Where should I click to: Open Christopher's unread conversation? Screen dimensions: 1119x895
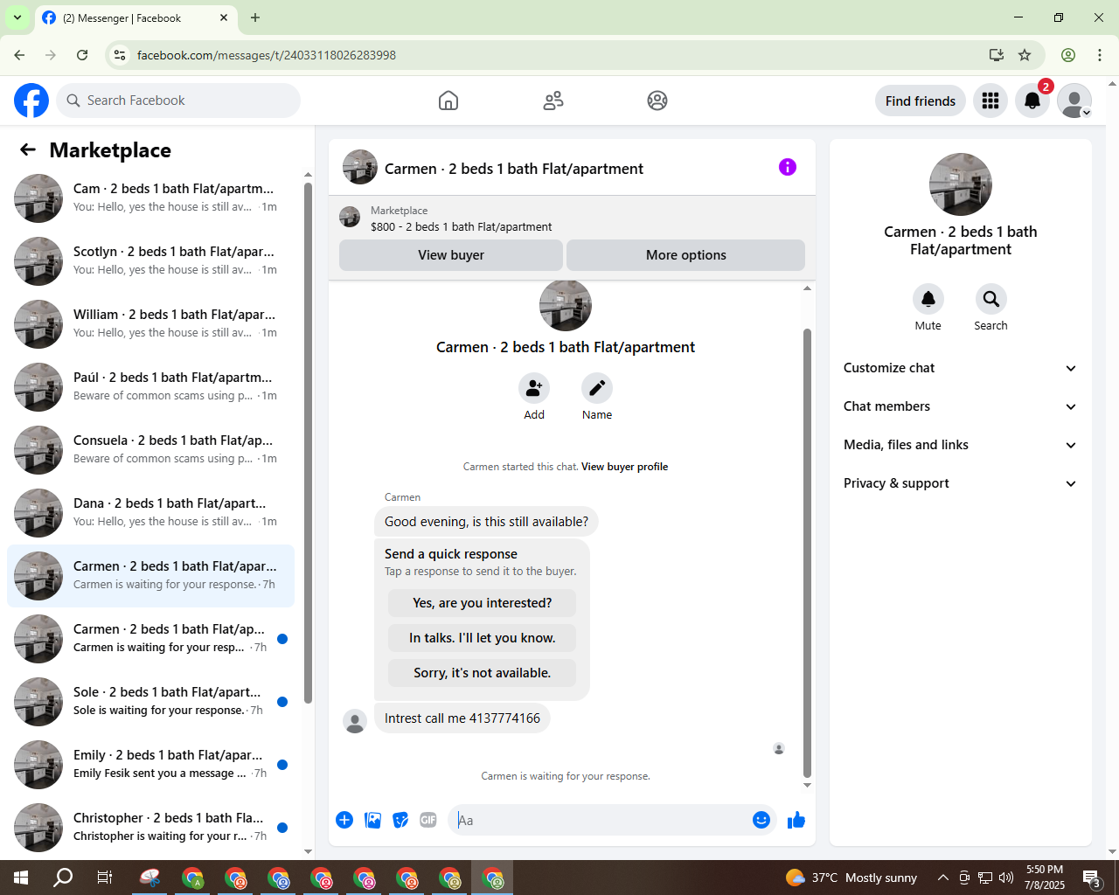click(x=150, y=828)
